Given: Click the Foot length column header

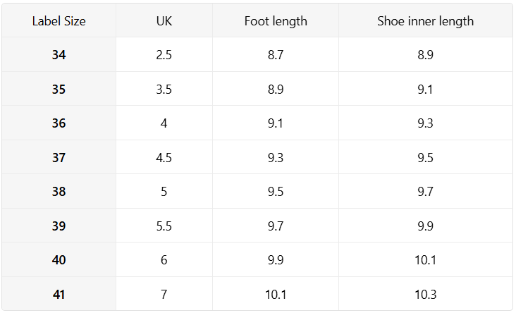Looking at the screenshot, I should 276,21.
